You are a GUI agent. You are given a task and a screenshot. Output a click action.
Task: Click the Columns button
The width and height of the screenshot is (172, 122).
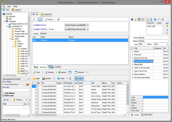pyautogui.click(x=79, y=72)
